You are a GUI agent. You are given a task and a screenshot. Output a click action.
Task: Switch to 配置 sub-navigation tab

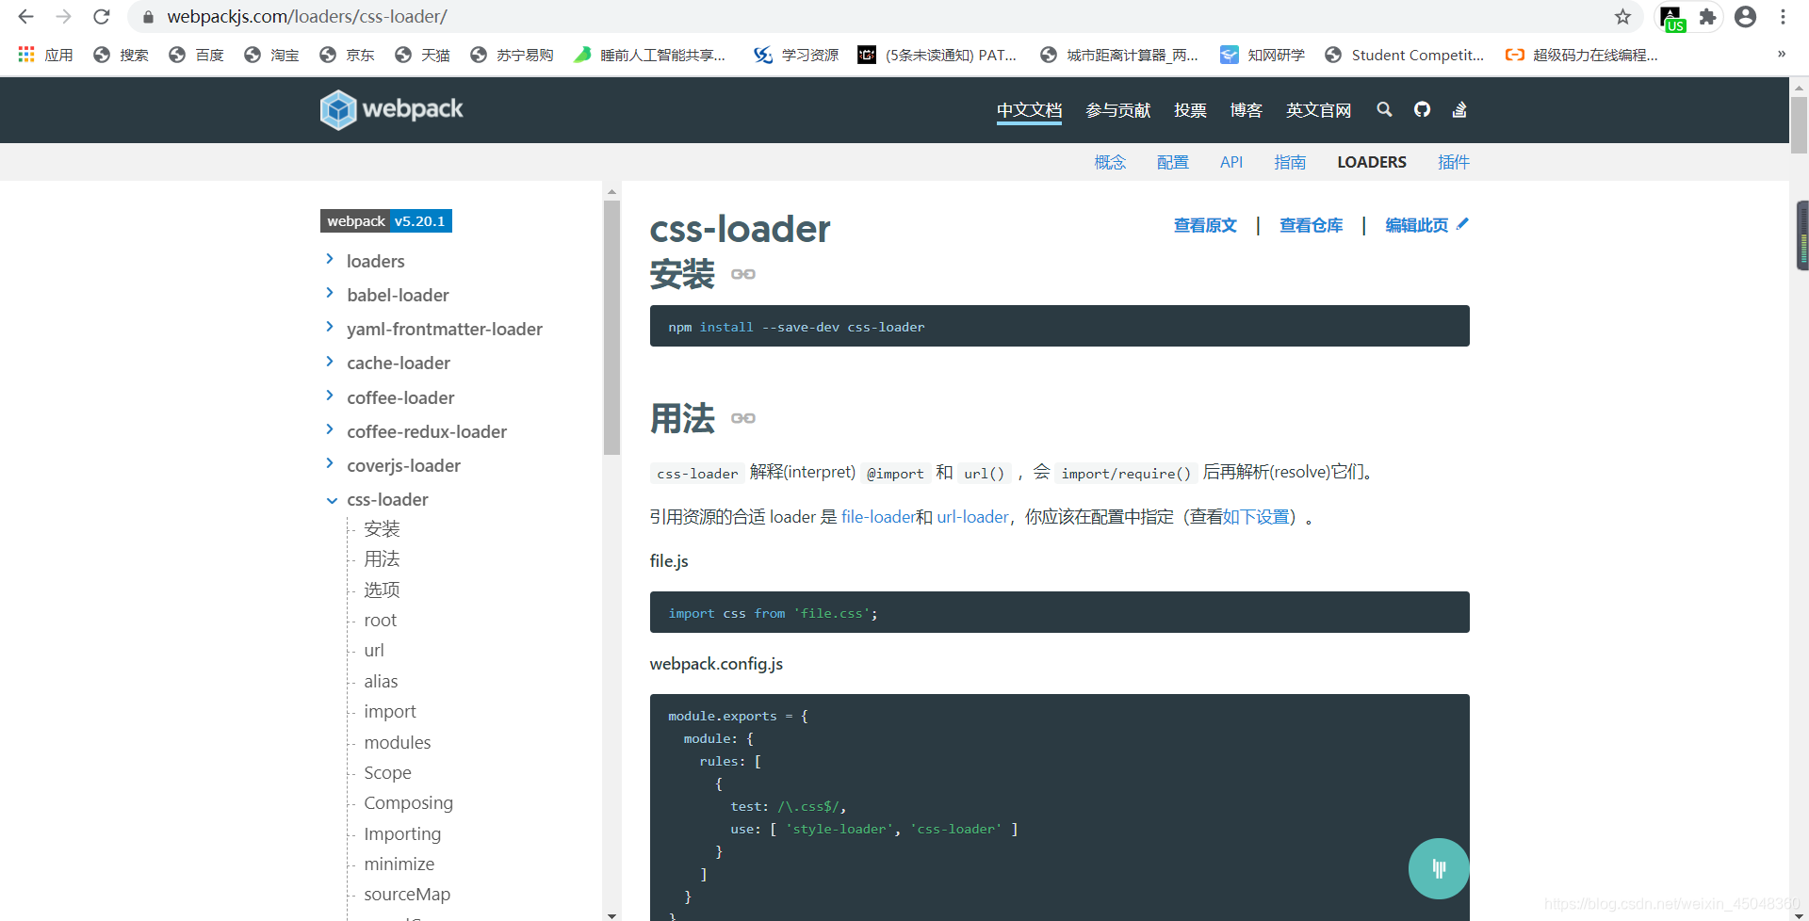tap(1172, 162)
